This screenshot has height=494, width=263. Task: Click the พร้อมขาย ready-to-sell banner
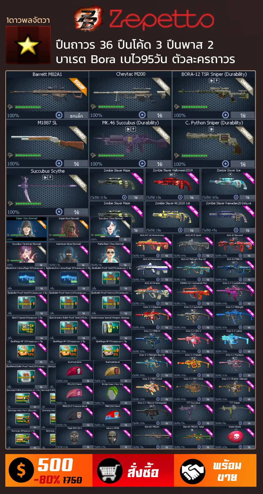(215, 471)
